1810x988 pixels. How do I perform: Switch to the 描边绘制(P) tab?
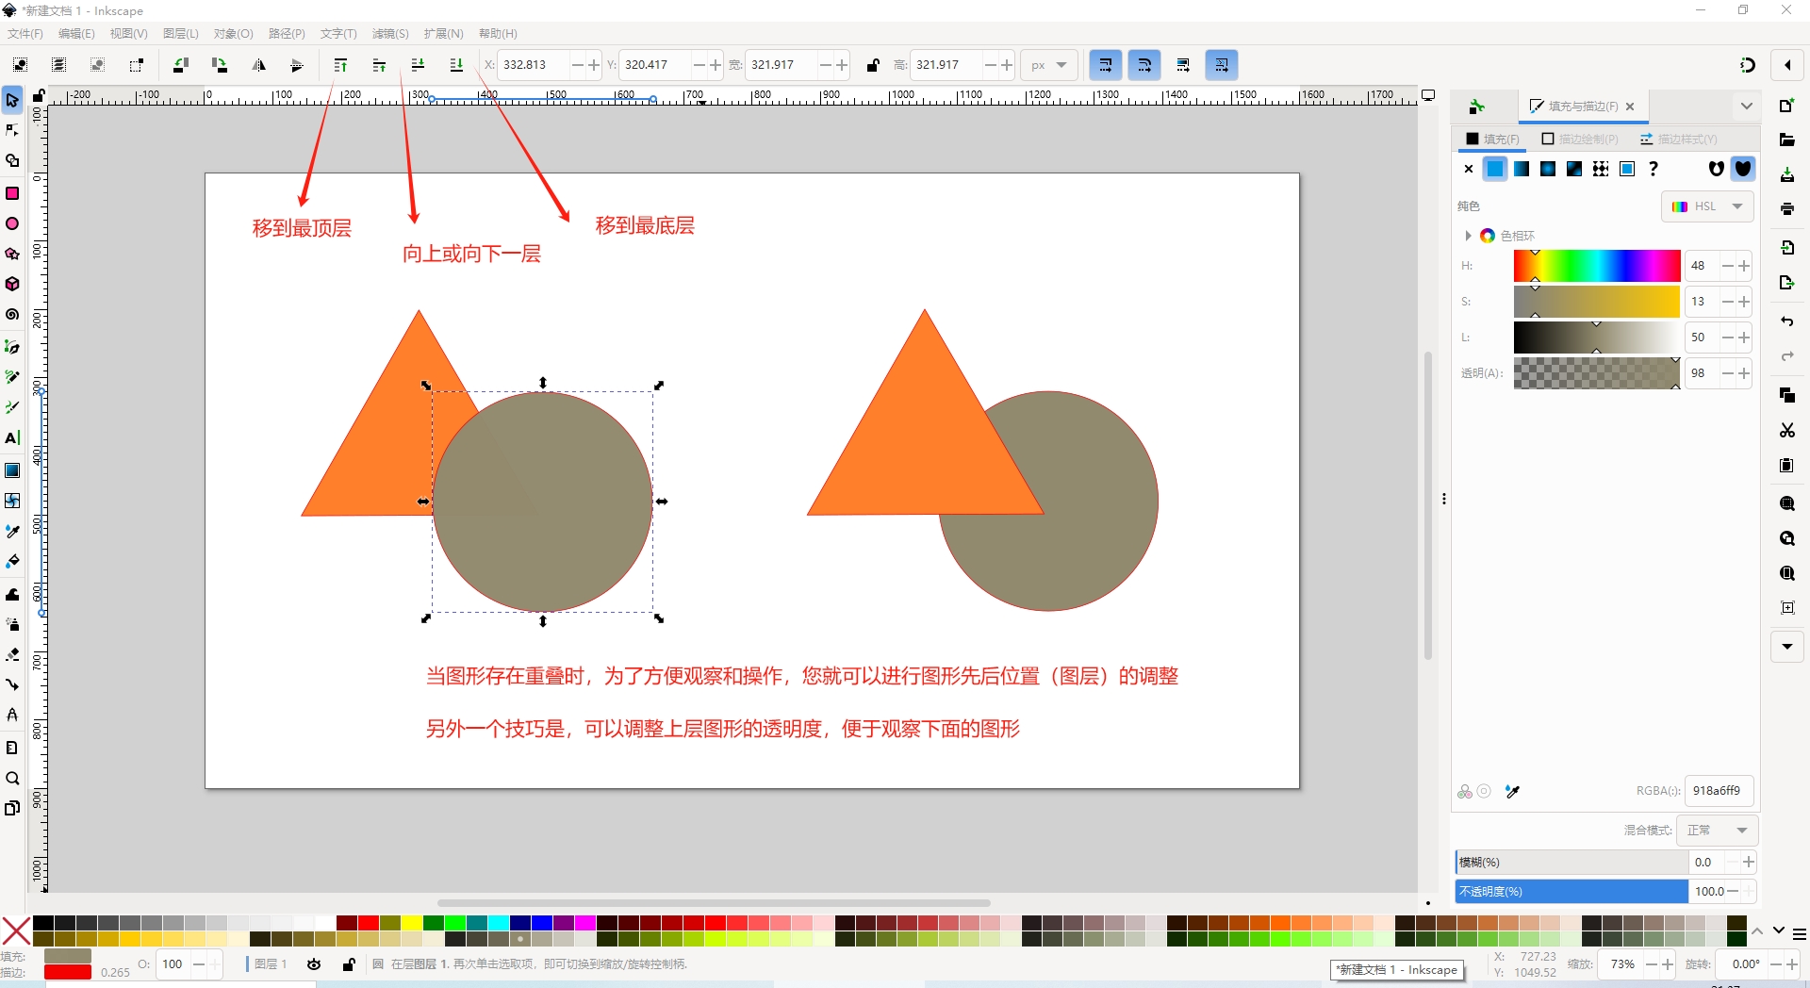click(1580, 140)
